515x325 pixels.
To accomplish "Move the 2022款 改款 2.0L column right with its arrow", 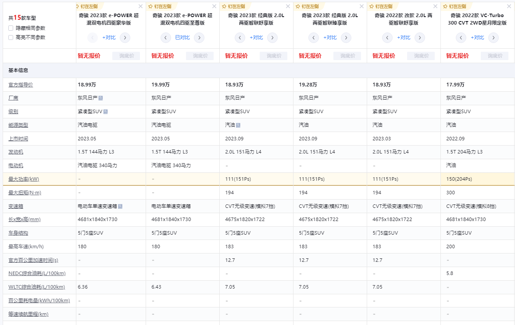I will tap(420, 38).
